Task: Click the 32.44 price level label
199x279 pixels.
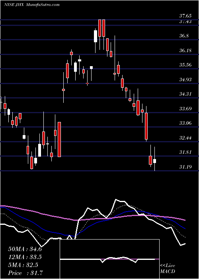Action: tap(185, 138)
